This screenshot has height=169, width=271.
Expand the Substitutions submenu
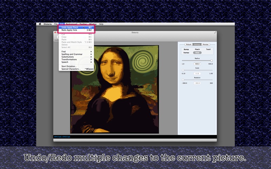pos(77,57)
